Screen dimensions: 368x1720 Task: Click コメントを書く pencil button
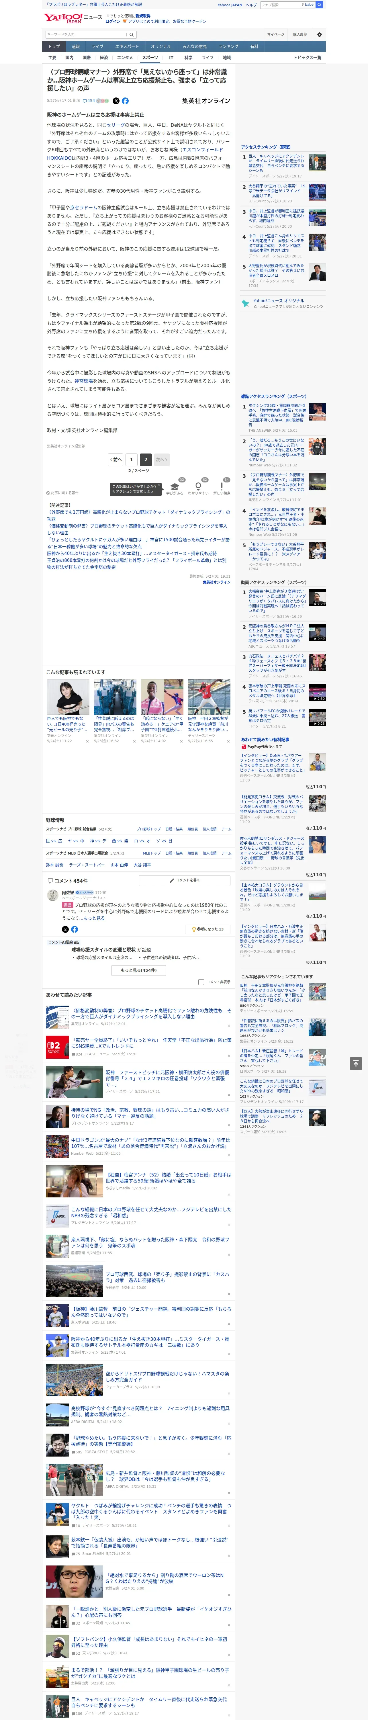[184, 880]
